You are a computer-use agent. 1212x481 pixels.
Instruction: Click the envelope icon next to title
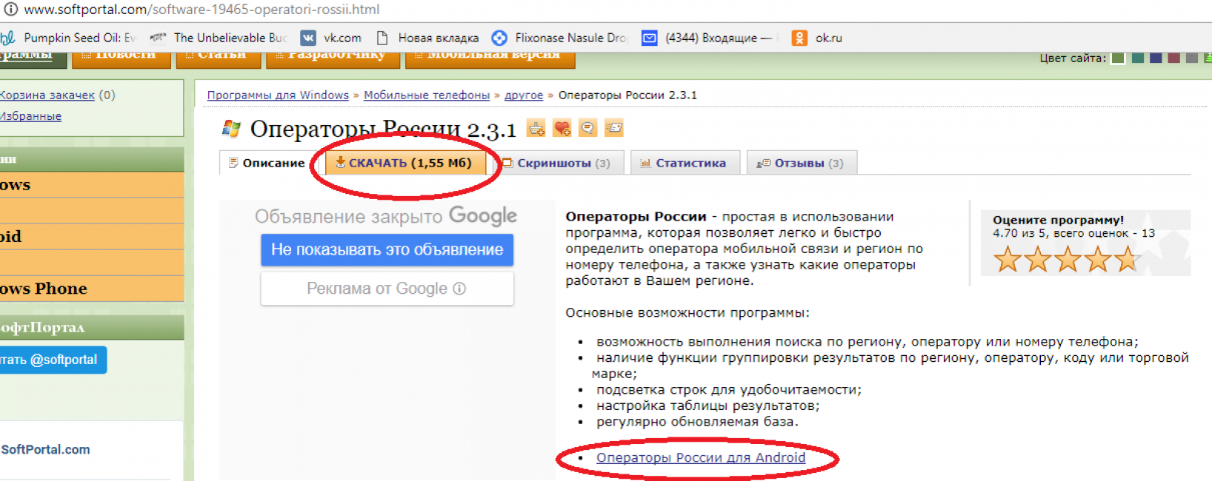[x=613, y=128]
